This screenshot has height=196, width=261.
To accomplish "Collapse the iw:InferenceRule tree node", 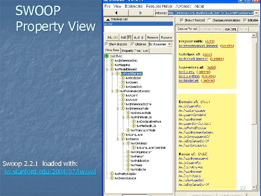I will (x=118, y=109).
